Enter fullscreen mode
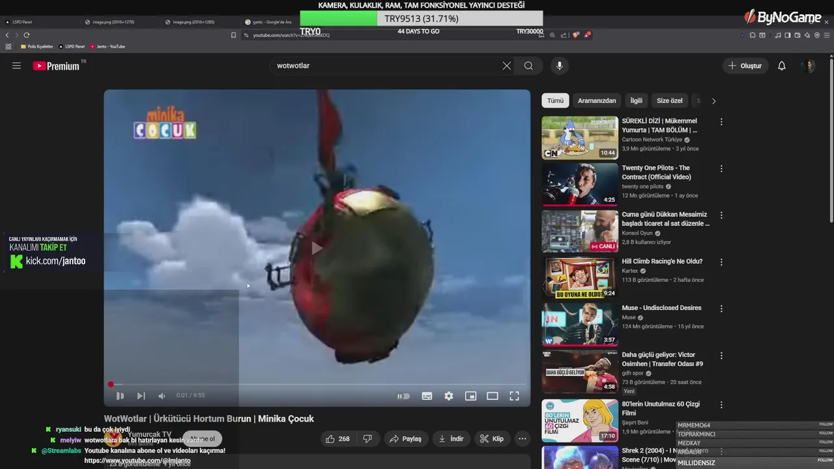The height and width of the screenshot is (469, 834). pos(514,396)
